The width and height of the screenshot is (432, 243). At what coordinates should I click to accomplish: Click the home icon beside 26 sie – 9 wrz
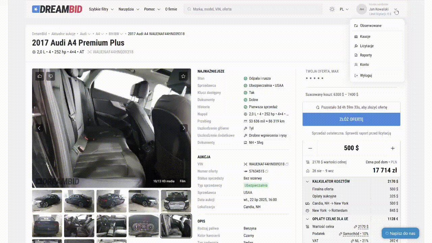307,171
